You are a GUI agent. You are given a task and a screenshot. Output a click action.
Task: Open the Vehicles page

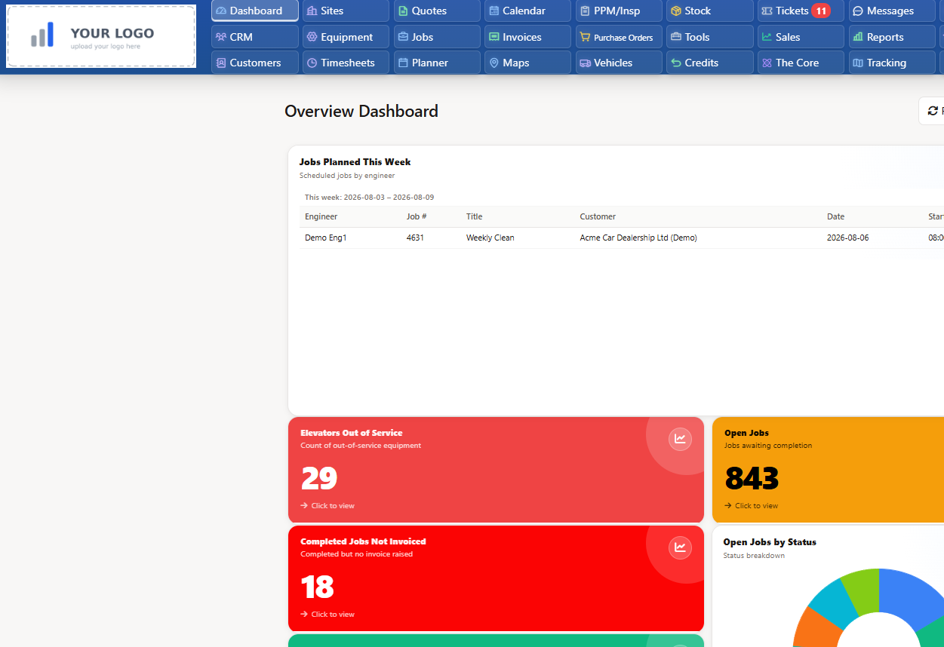pyautogui.click(x=619, y=63)
